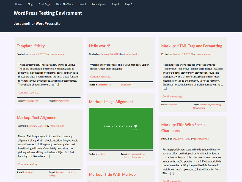Screen dimensions: 242x182
Task: Navigate to the Blog page
Action: point(30,4)
